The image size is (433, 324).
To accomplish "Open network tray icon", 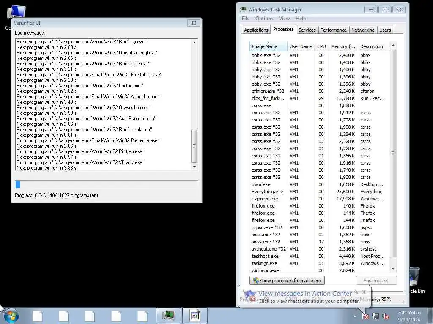I will pyautogui.click(x=375, y=316).
